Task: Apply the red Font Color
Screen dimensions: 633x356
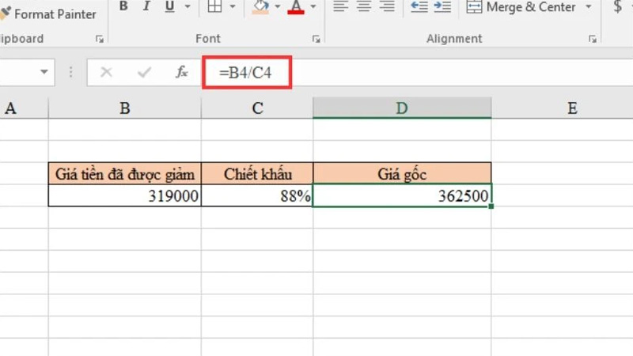Action: point(296,6)
